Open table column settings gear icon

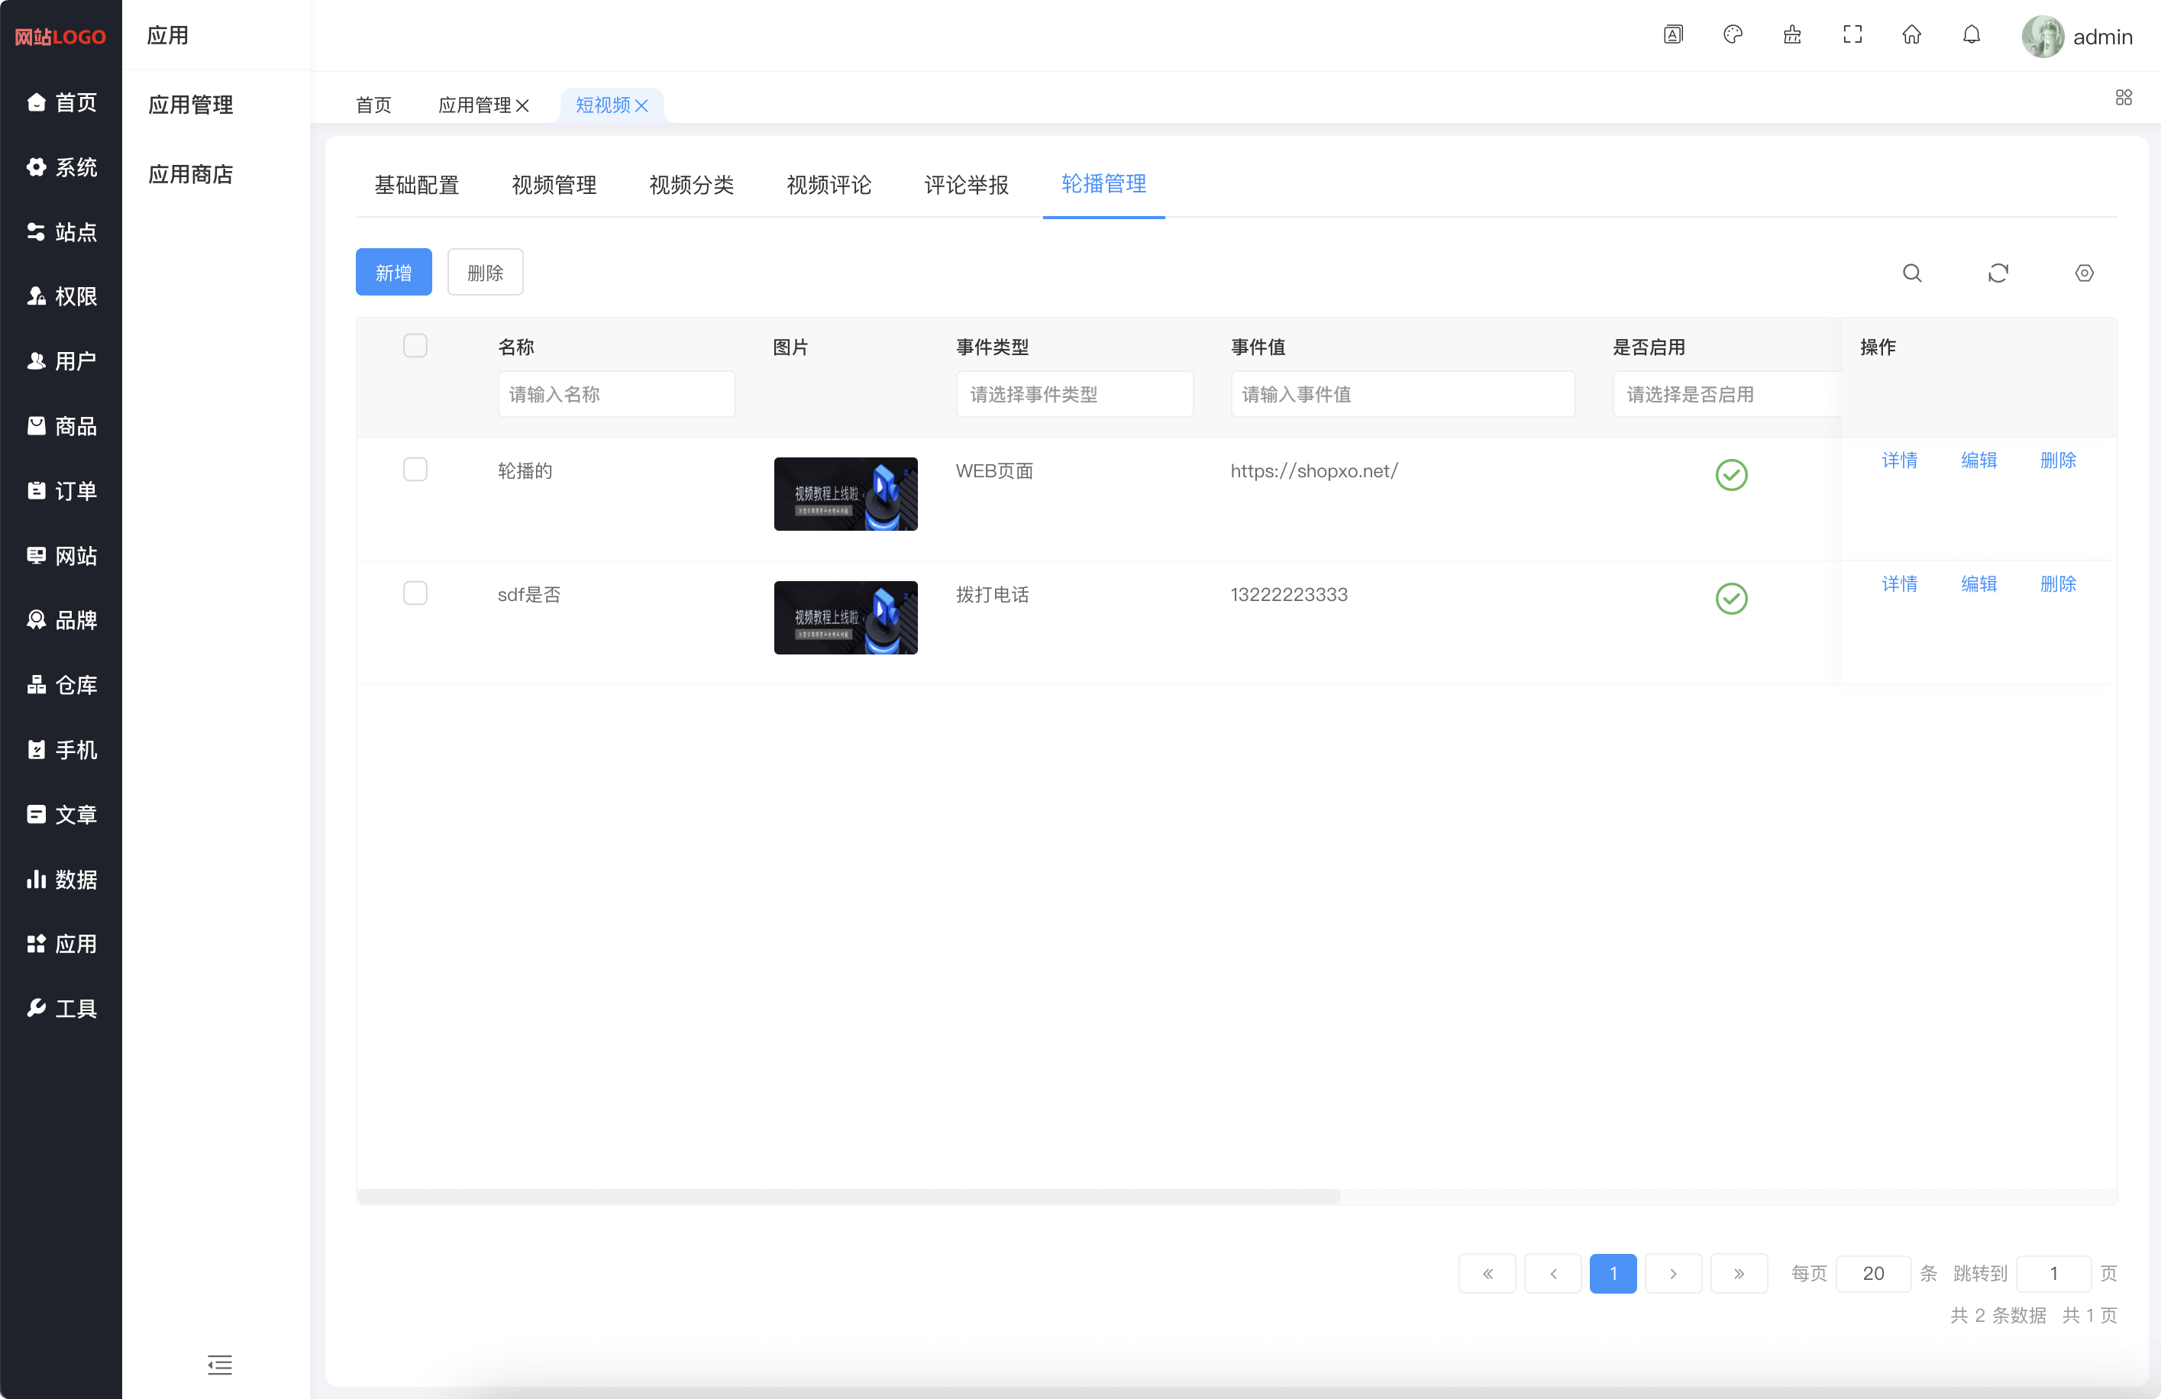tap(2084, 273)
